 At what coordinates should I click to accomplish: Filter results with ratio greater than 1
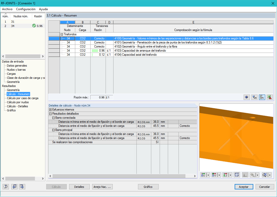[254, 97]
